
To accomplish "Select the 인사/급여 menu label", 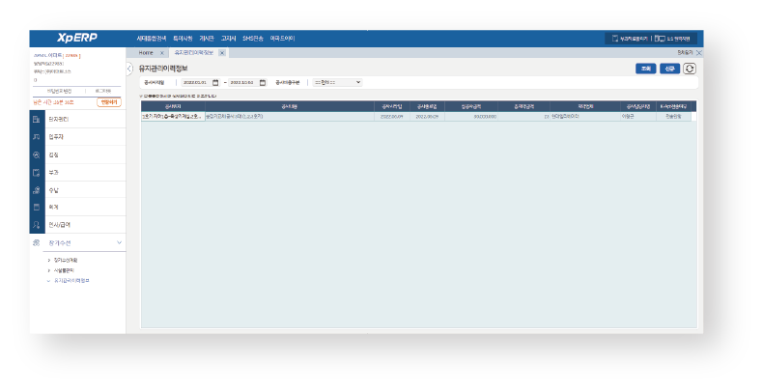I will click(59, 225).
